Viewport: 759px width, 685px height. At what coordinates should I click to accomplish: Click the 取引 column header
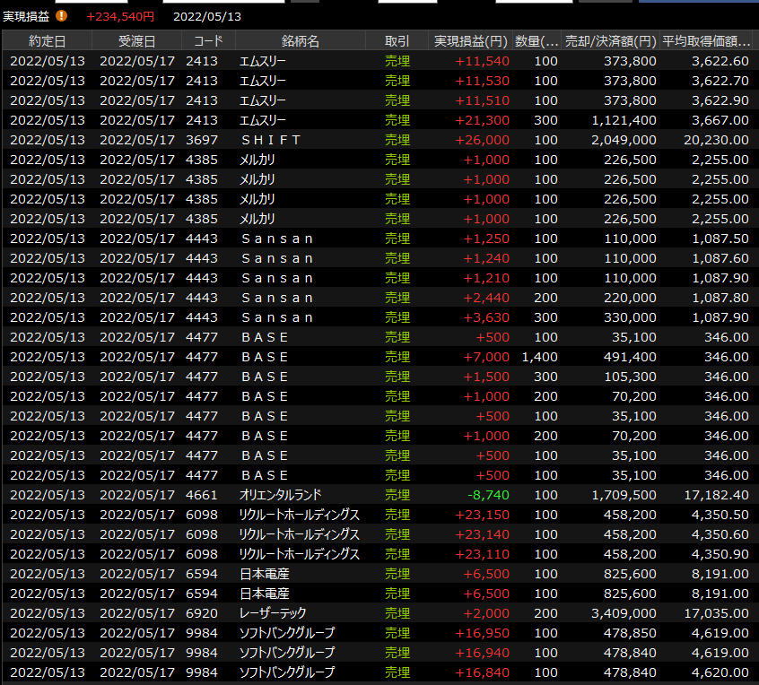pos(397,41)
